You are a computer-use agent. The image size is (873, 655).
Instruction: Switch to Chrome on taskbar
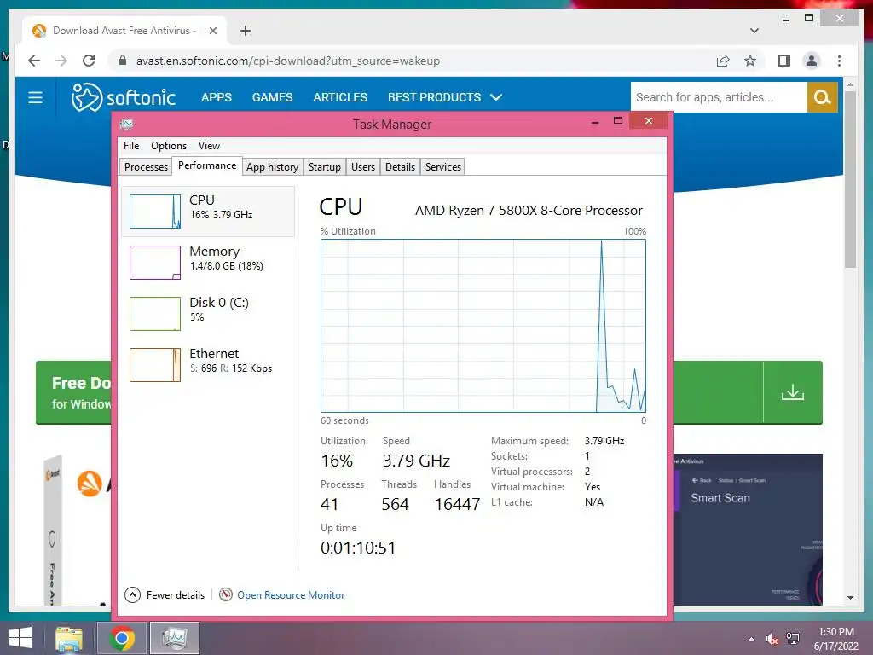pos(122,638)
